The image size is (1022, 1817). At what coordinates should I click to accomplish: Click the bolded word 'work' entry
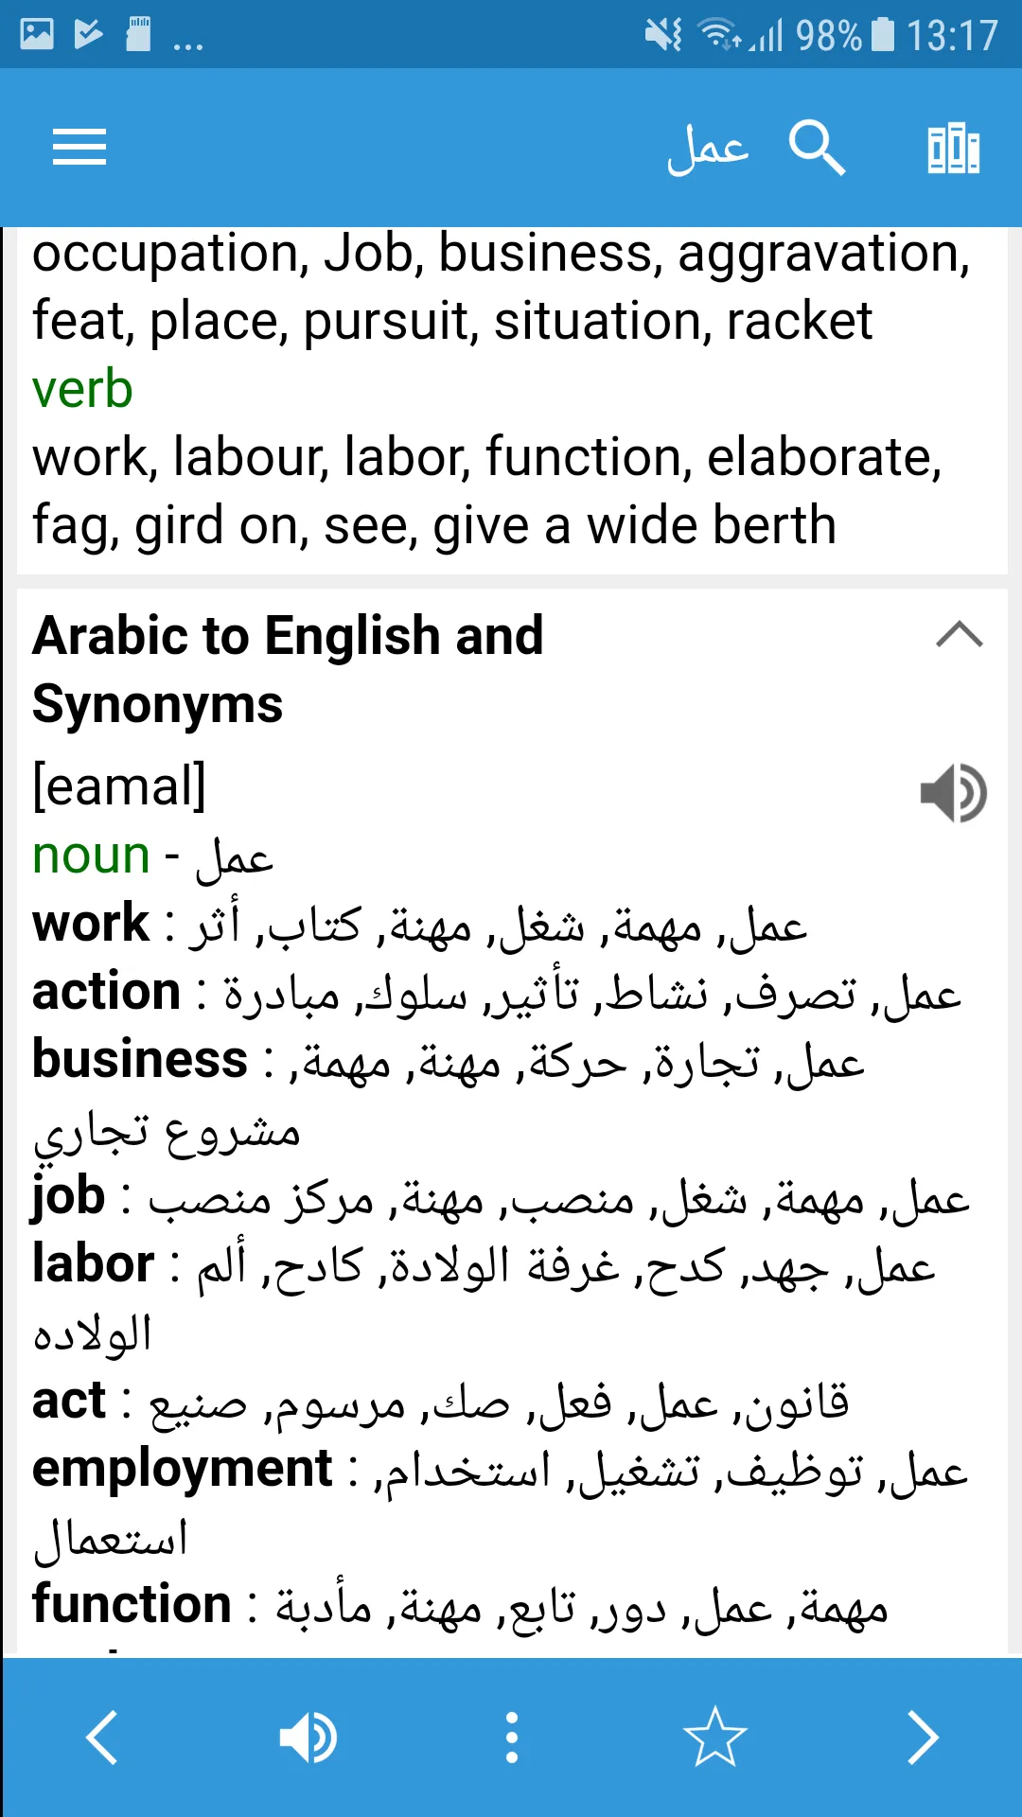point(87,923)
